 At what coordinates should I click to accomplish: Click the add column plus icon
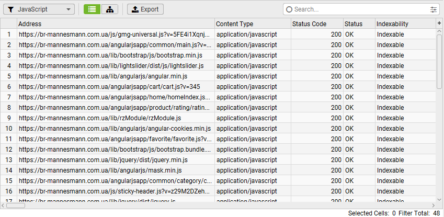[x=439, y=24]
